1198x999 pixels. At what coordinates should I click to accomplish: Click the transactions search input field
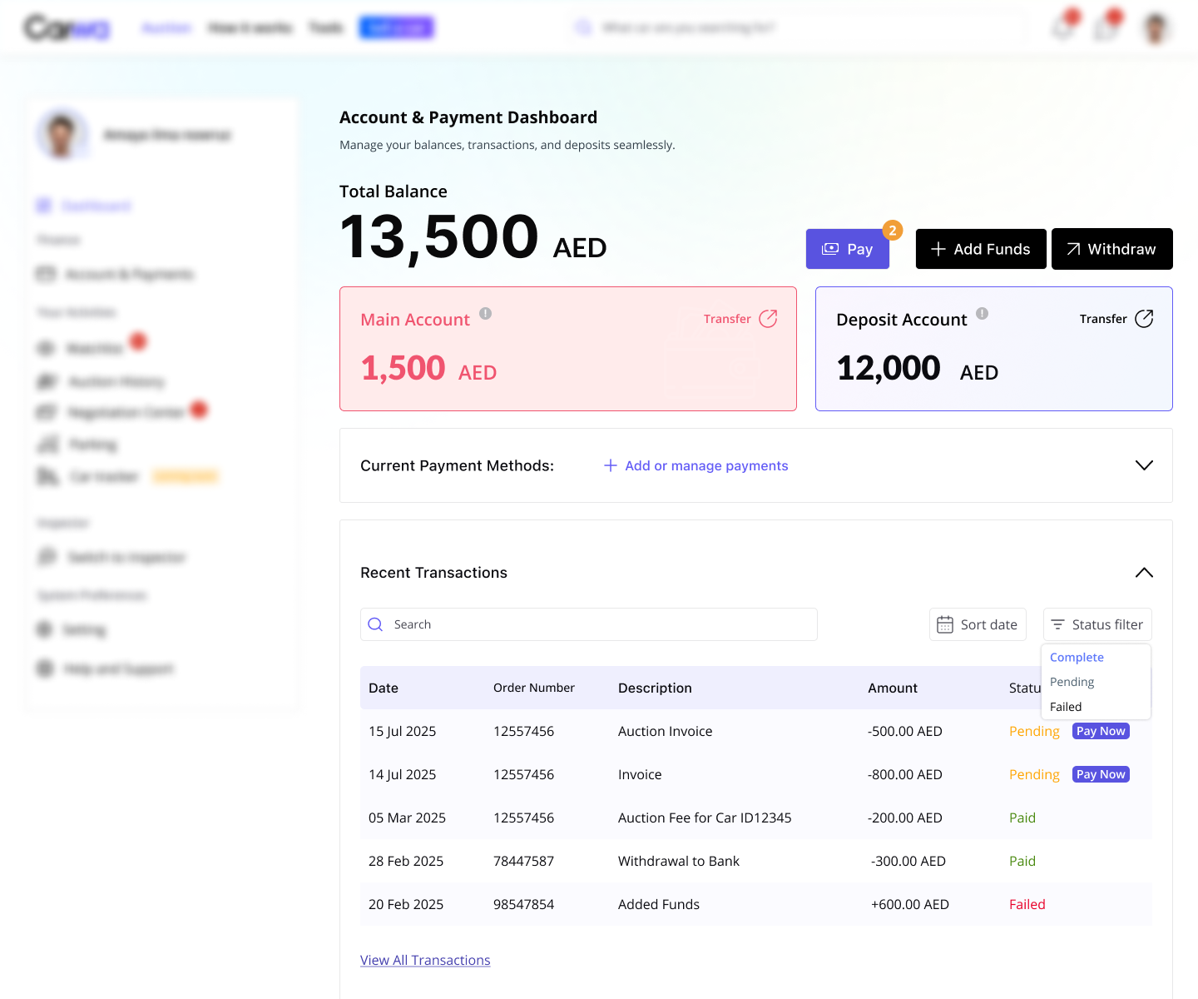click(x=588, y=624)
